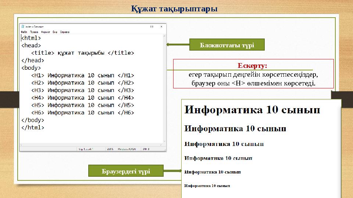The height and width of the screenshot is (198, 353).
Task: Click the Ескерту: red heading
Action: [252, 66]
